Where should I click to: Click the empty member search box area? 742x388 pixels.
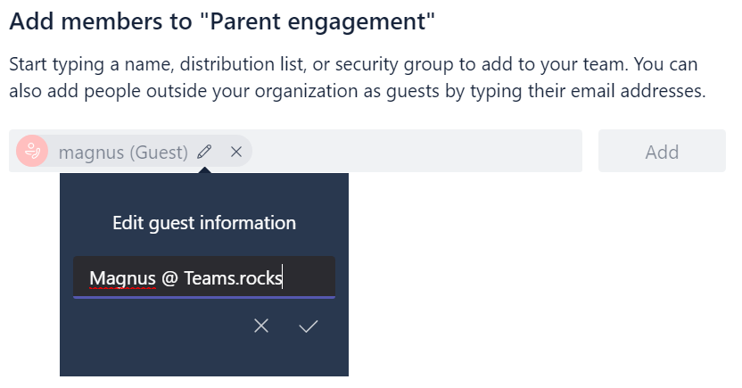(410, 152)
